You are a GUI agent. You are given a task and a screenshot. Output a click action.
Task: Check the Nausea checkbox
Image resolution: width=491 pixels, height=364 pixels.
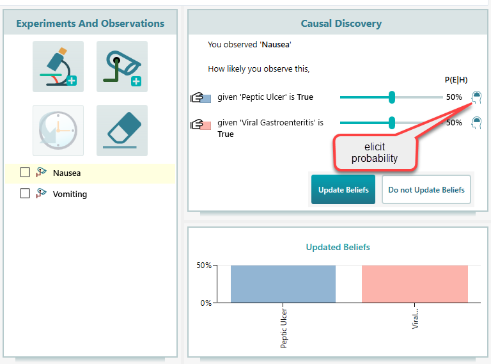25,173
